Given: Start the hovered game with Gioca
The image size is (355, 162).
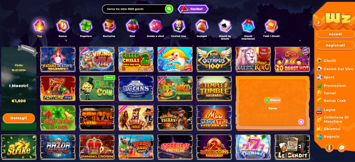Looking at the screenshot, I should pyautogui.click(x=272, y=100).
